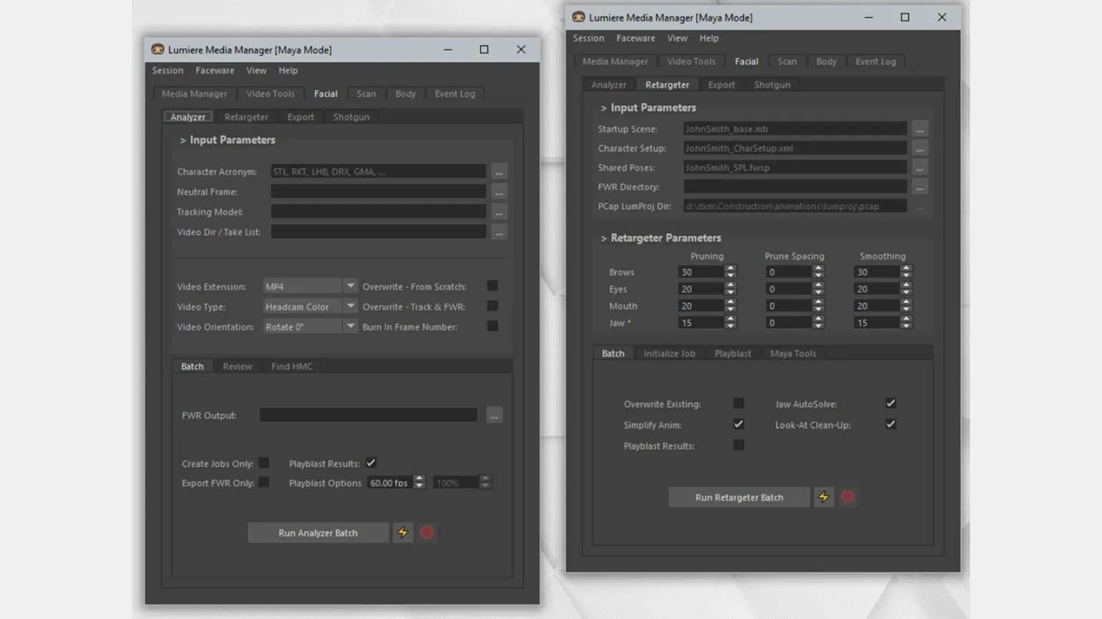Uncheck the Jaw AutoSolve checkbox
1102x619 pixels.
point(891,403)
